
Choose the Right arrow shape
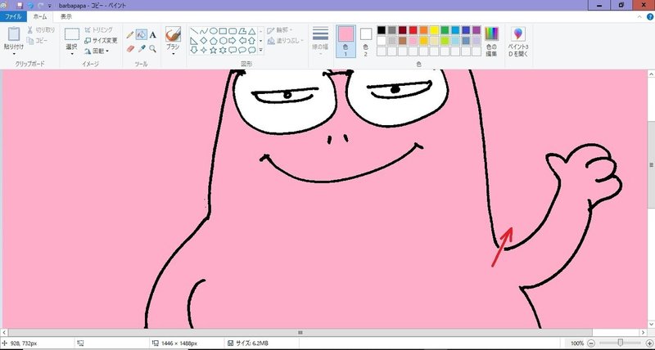point(233,41)
